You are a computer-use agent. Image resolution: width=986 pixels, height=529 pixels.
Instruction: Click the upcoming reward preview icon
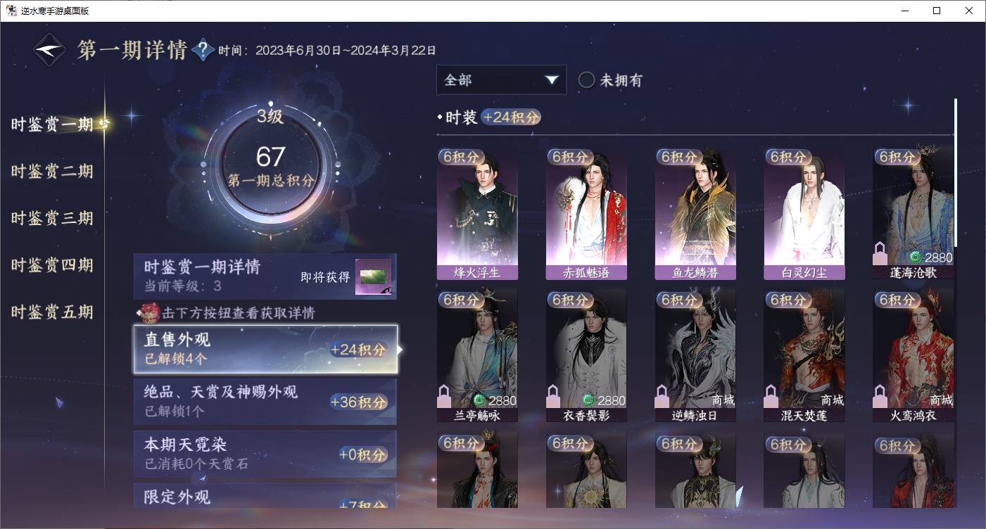(x=373, y=277)
